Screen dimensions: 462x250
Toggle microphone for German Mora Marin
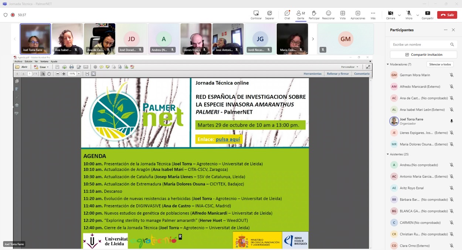click(x=451, y=75)
